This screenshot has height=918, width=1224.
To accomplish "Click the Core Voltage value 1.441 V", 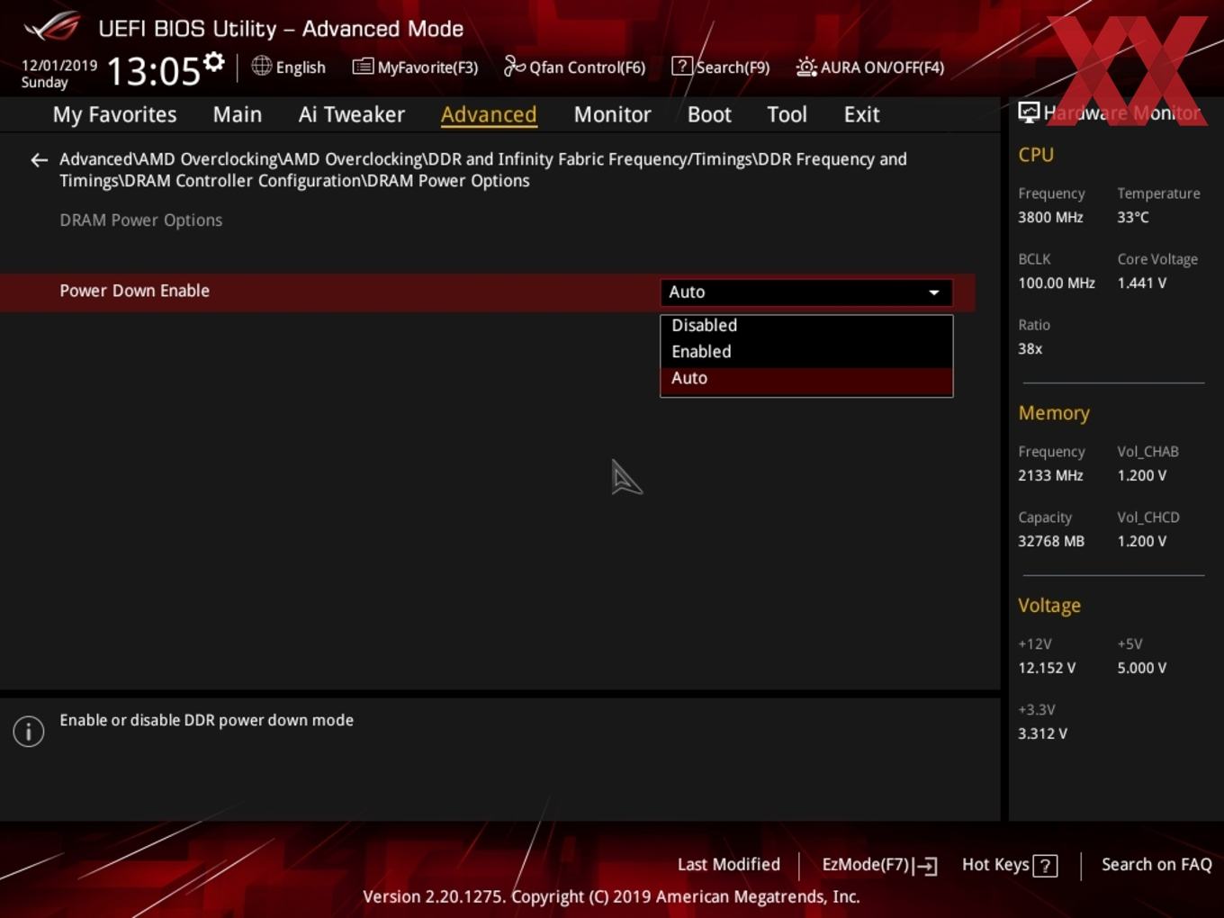I will coord(1141,283).
